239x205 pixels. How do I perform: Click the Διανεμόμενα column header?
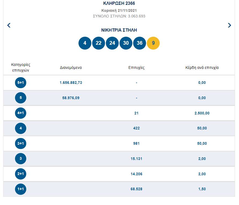click(x=71, y=68)
